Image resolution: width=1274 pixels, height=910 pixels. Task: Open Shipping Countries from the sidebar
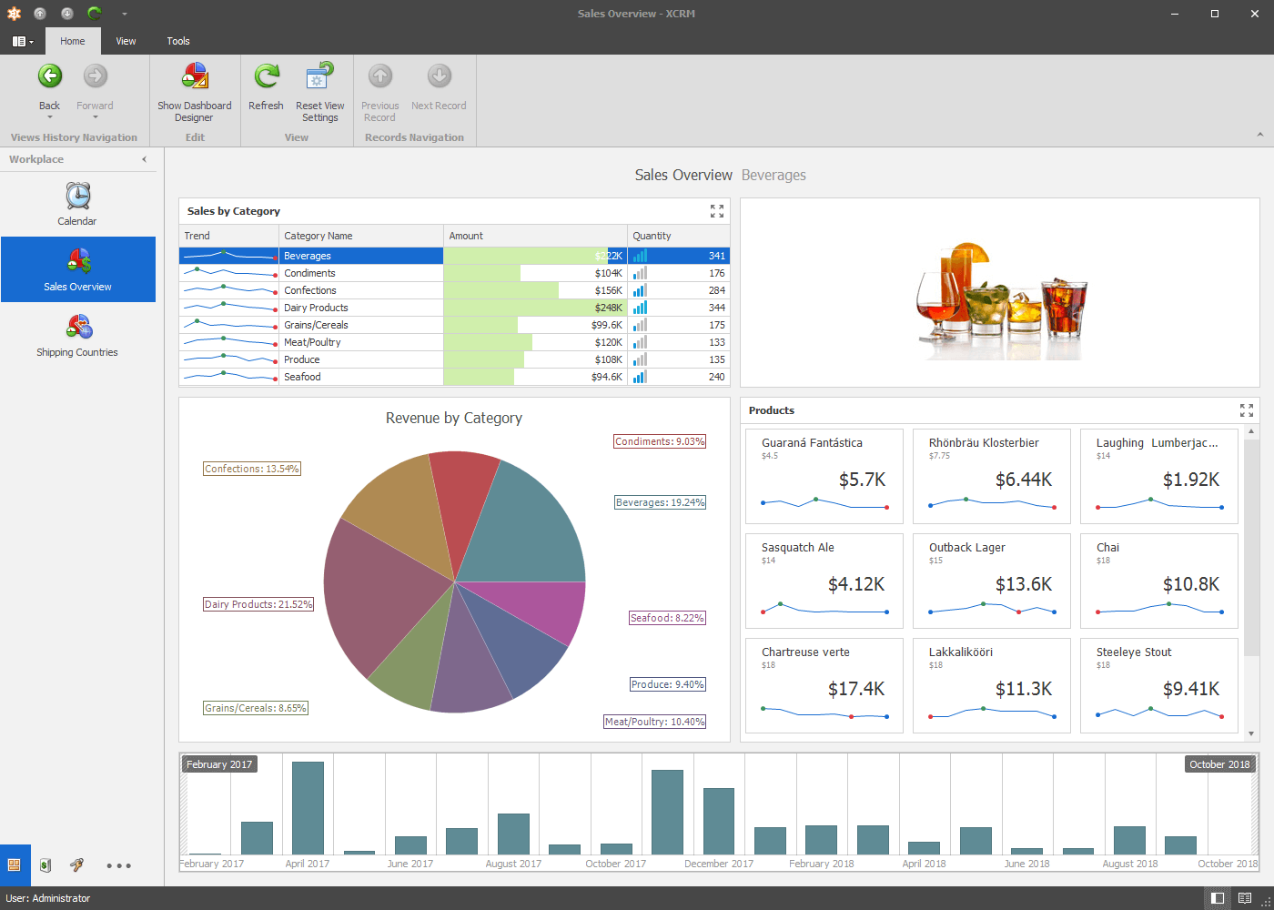pos(77,335)
